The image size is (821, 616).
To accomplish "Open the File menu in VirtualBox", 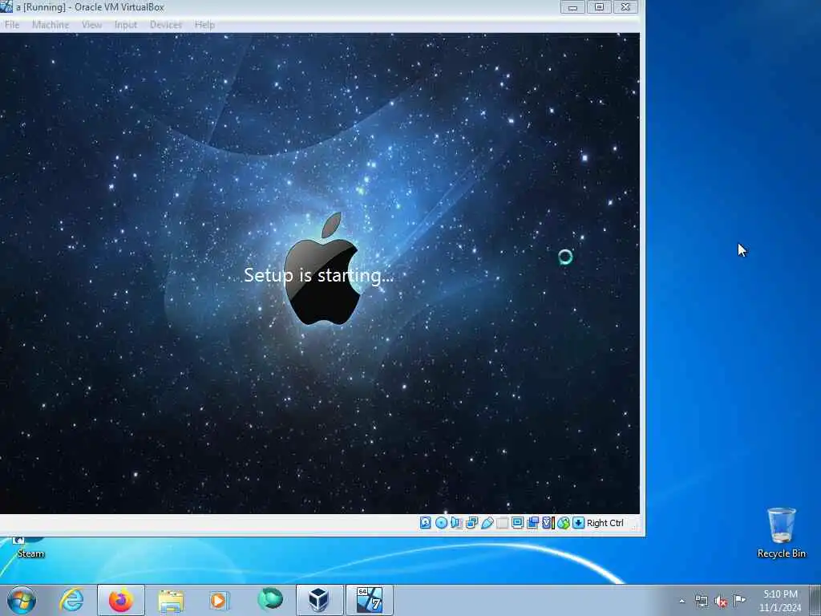I will click(12, 25).
